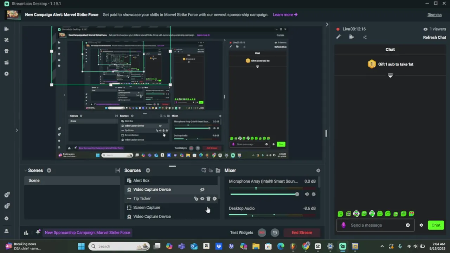Screen dimensions: 450x253
Task: Select the Alert Box source
Action: [x=171, y=180]
